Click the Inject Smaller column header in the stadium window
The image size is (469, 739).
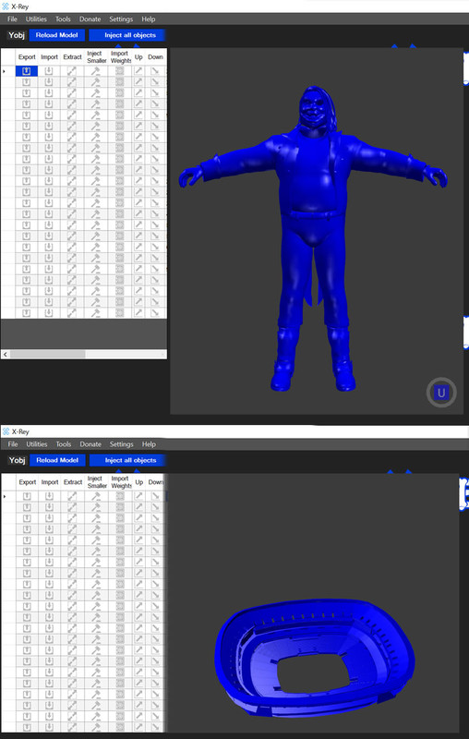pyautogui.click(x=97, y=482)
